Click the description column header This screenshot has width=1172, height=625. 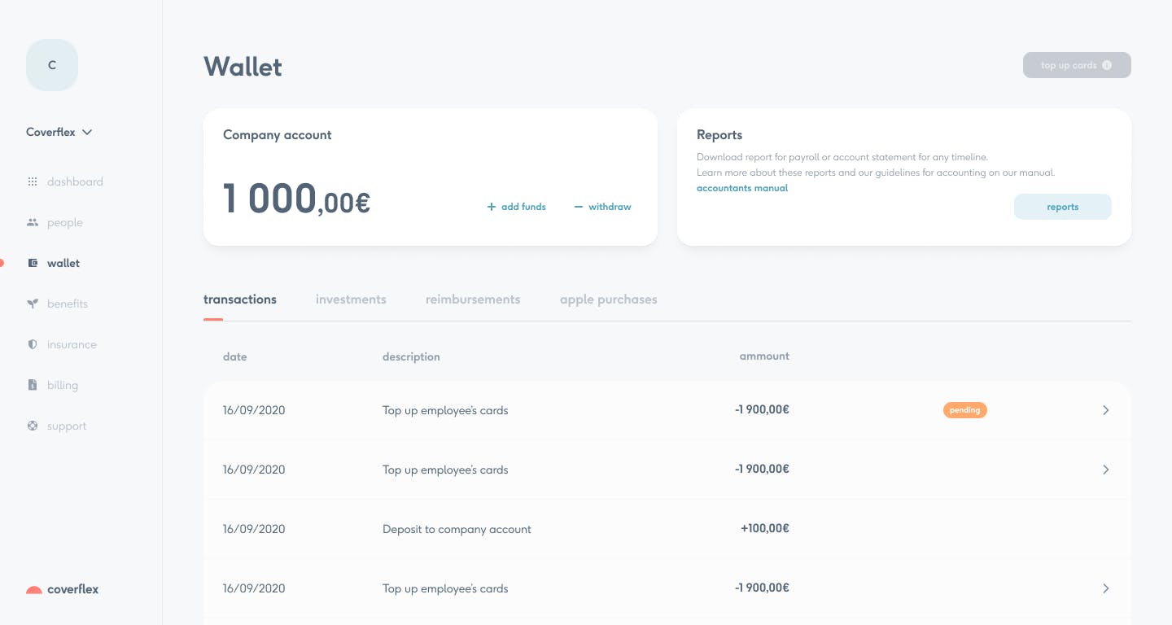pyautogui.click(x=411, y=356)
